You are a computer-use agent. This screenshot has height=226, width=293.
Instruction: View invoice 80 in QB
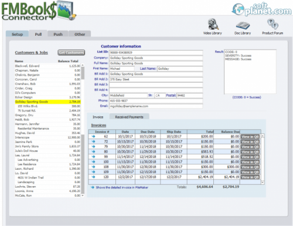[250, 152]
